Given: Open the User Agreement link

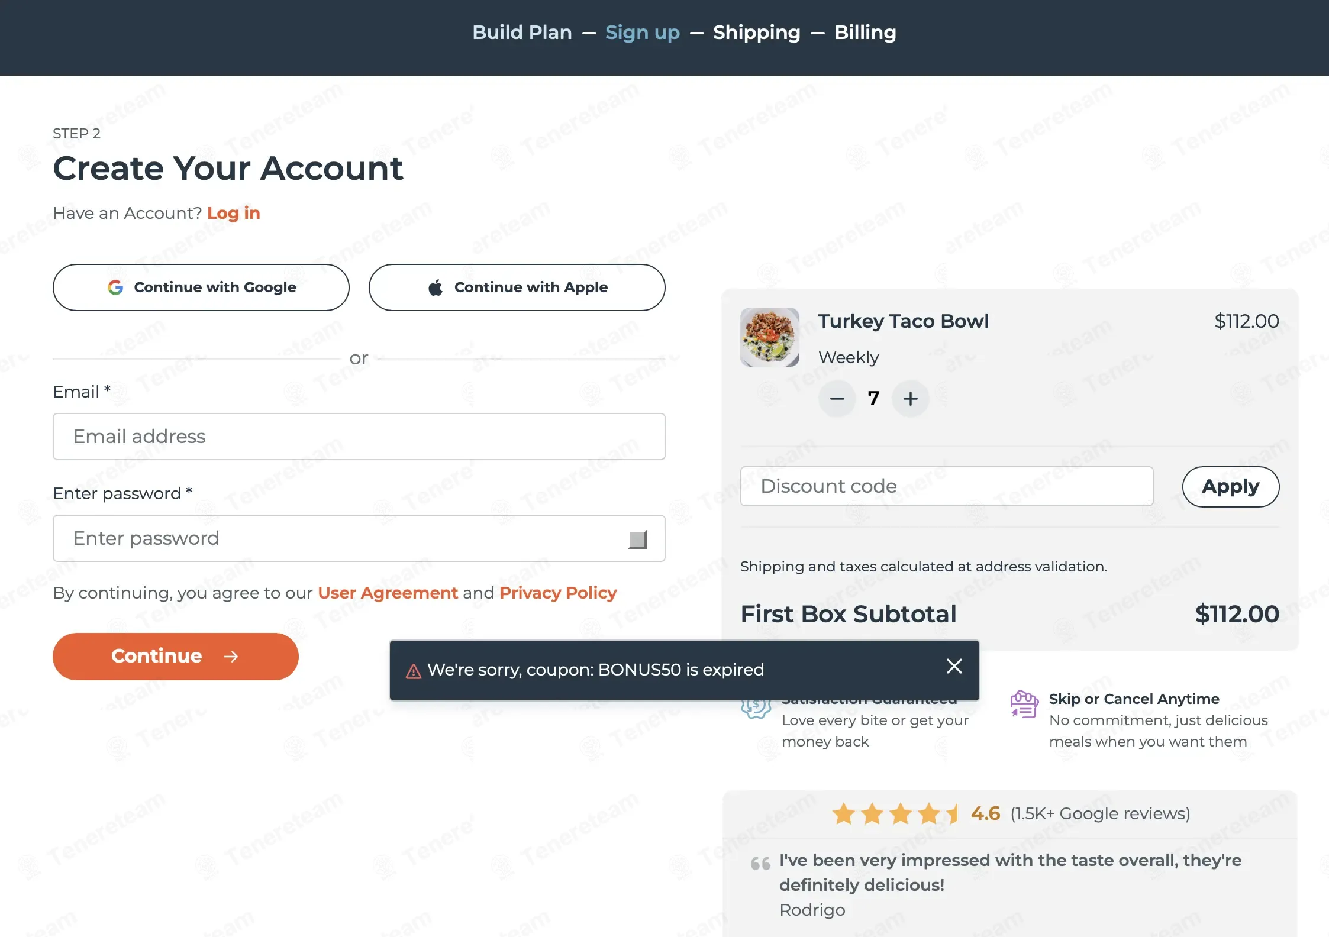Looking at the screenshot, I should pos(388,593).
